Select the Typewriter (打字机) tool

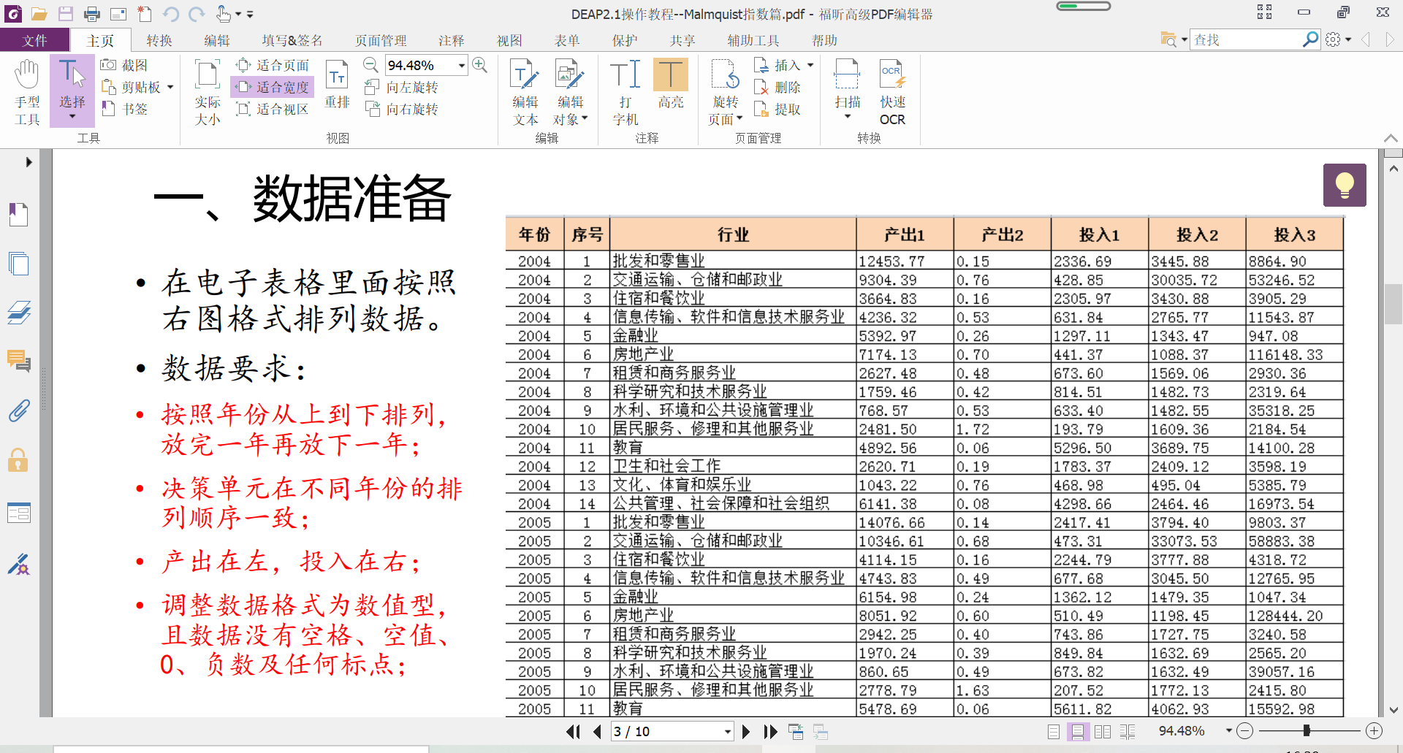click(x=626, y=92)
